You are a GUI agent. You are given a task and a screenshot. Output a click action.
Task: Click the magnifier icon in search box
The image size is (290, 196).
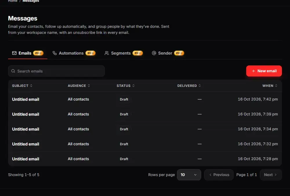[13, 71]
